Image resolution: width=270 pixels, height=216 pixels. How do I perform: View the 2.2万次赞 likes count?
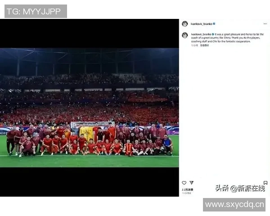click(x=188, y=189)
